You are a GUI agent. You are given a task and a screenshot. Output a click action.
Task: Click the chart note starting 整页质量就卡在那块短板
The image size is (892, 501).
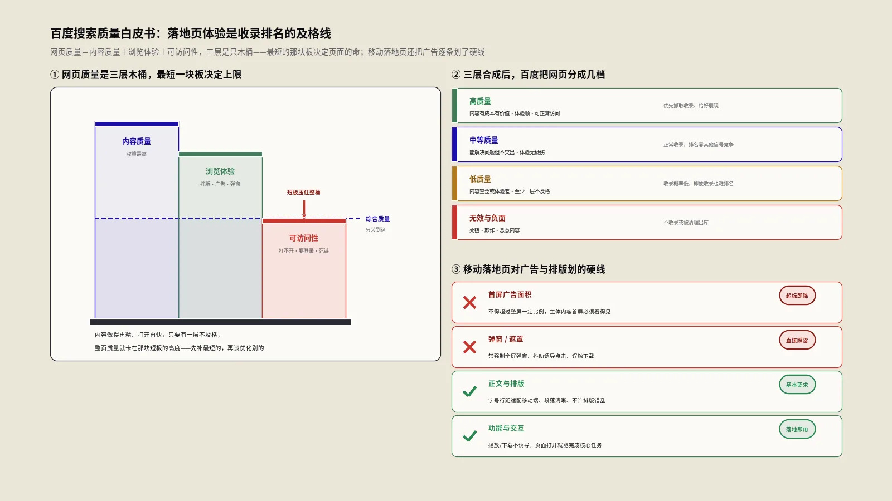(x=180, y=348)
